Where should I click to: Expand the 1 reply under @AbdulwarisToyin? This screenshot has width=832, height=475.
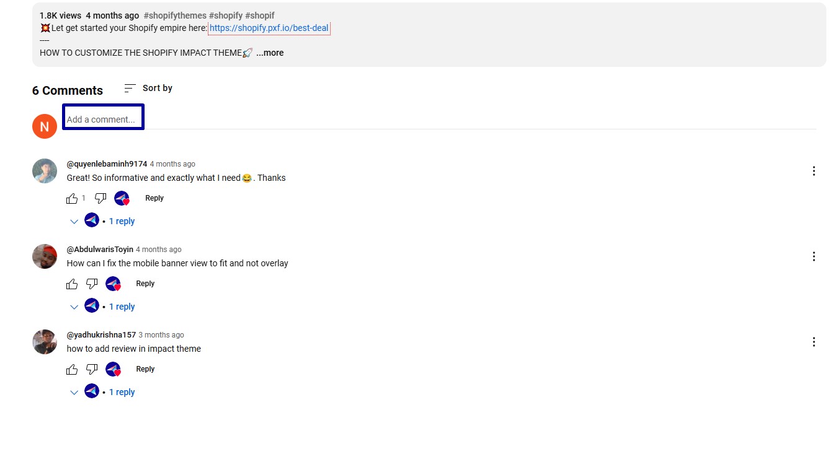pyautogui.click(x=103, y=307)
